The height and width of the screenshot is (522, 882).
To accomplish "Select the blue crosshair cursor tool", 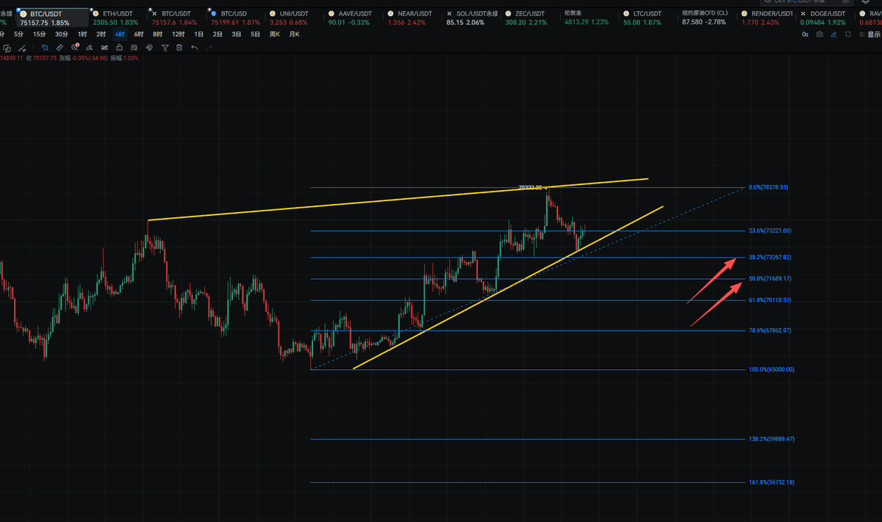I will [x=45, y=48].
